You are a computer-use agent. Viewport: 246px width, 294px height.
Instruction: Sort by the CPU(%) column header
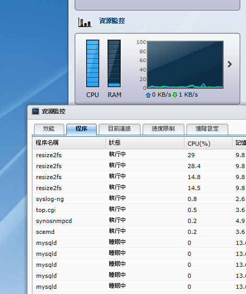(208, 143)
